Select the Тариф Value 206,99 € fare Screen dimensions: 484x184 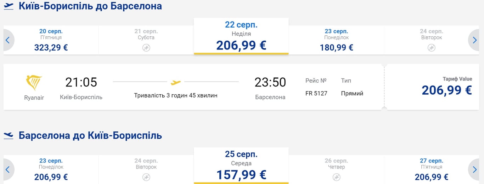(x=446, y=87)
